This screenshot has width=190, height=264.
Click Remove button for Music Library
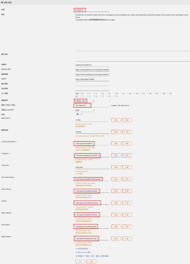127,215
